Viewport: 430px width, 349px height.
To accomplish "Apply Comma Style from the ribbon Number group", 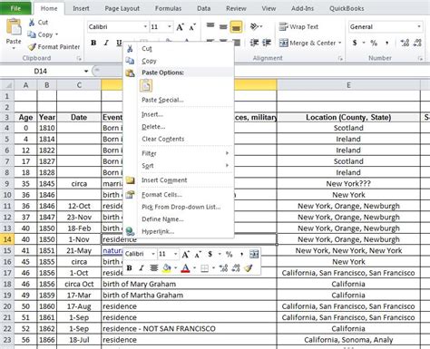I will pos(386,43).
